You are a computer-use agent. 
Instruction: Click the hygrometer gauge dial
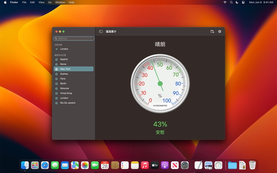(x=160, y=84)
